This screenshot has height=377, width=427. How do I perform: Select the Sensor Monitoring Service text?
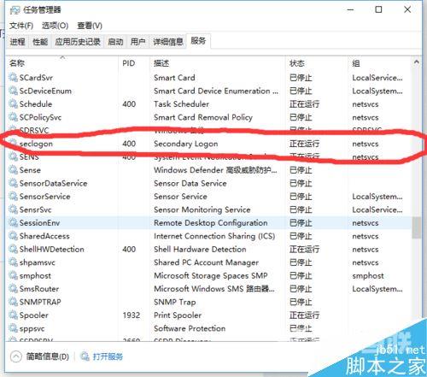pyautogui.click(x=202, y=209)
